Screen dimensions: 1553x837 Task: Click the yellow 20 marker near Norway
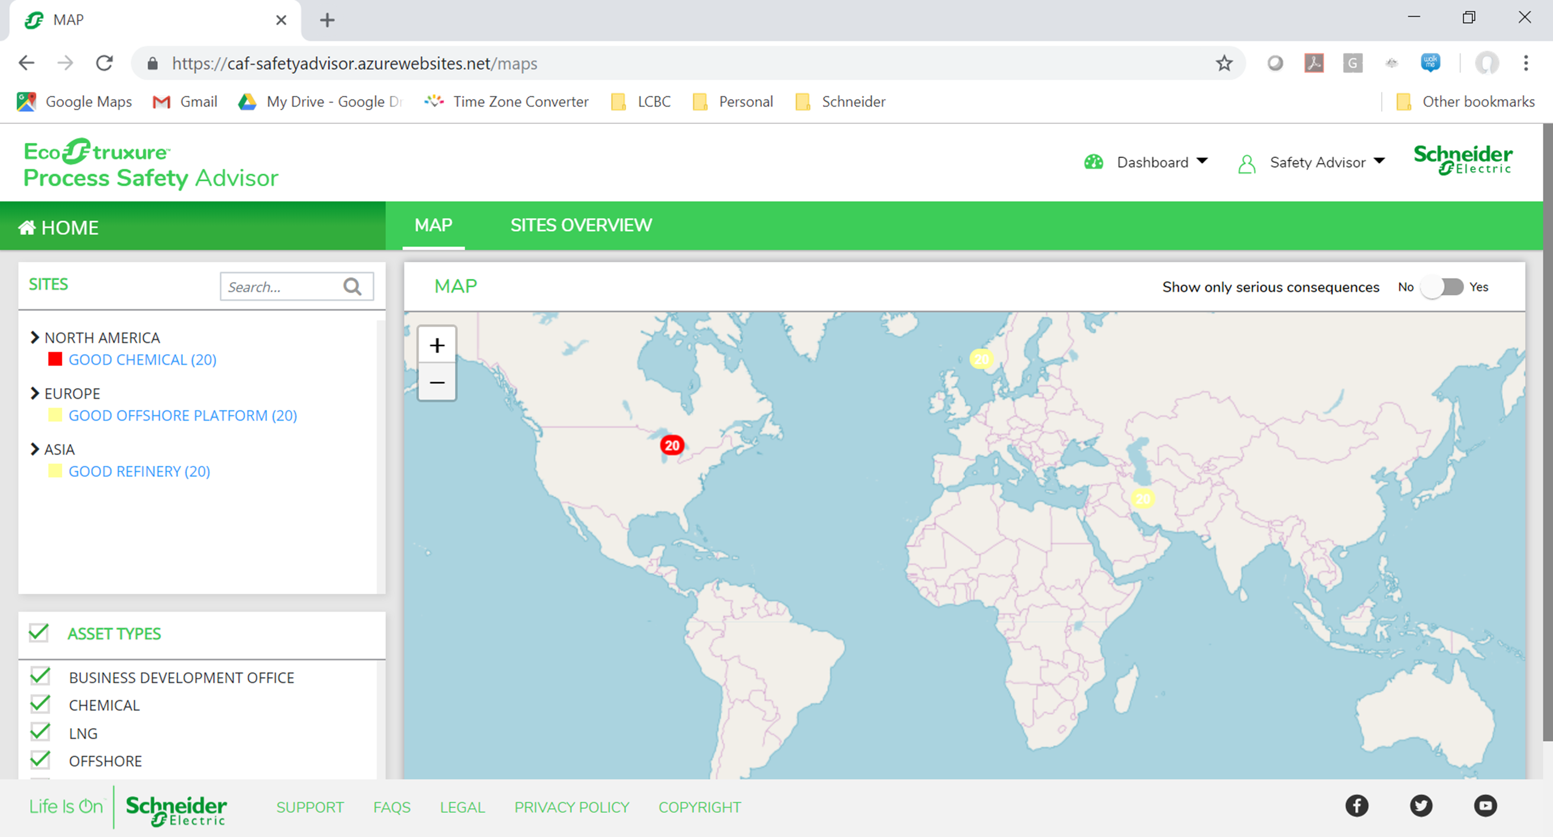(x=981, y=359)
